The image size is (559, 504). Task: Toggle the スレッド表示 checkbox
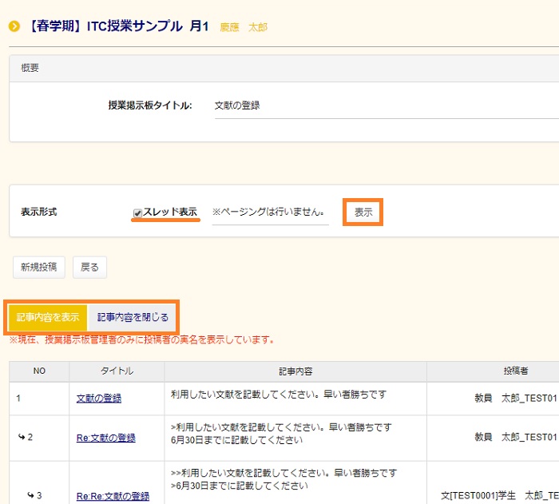click(137, 212)
